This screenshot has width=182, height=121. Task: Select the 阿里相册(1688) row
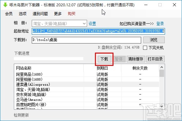pyautogui.click(x=86, y=79)
